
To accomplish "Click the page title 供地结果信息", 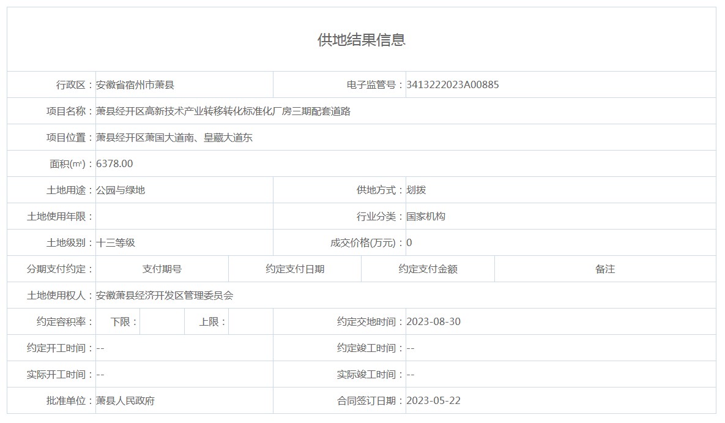I will coord(361,40).
